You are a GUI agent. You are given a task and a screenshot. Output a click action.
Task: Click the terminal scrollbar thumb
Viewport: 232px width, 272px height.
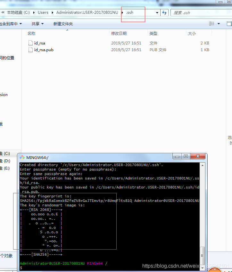(x=202, y=256)
